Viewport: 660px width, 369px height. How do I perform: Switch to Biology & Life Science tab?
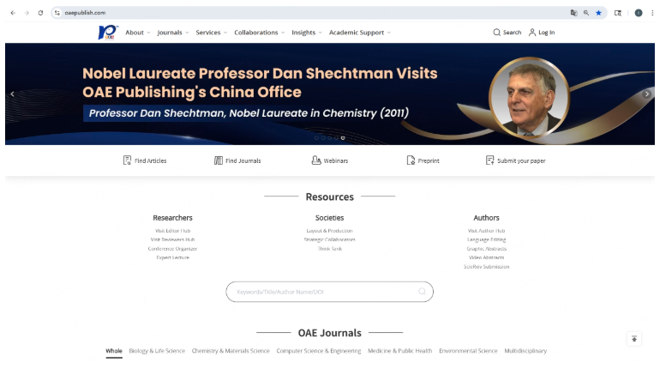157,351
